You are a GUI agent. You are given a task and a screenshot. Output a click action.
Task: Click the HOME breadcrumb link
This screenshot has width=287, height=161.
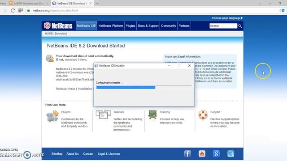click(x=49, y=34)
